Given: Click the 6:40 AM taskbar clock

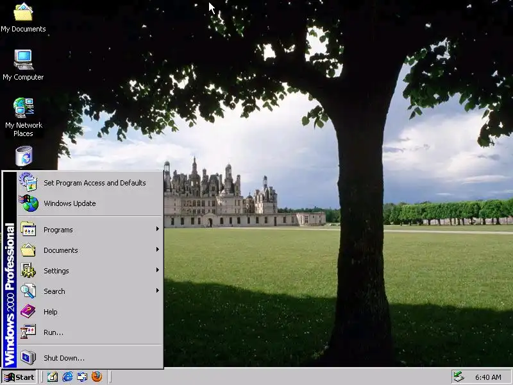Looking at the screenshot, I should coord(488,377).
